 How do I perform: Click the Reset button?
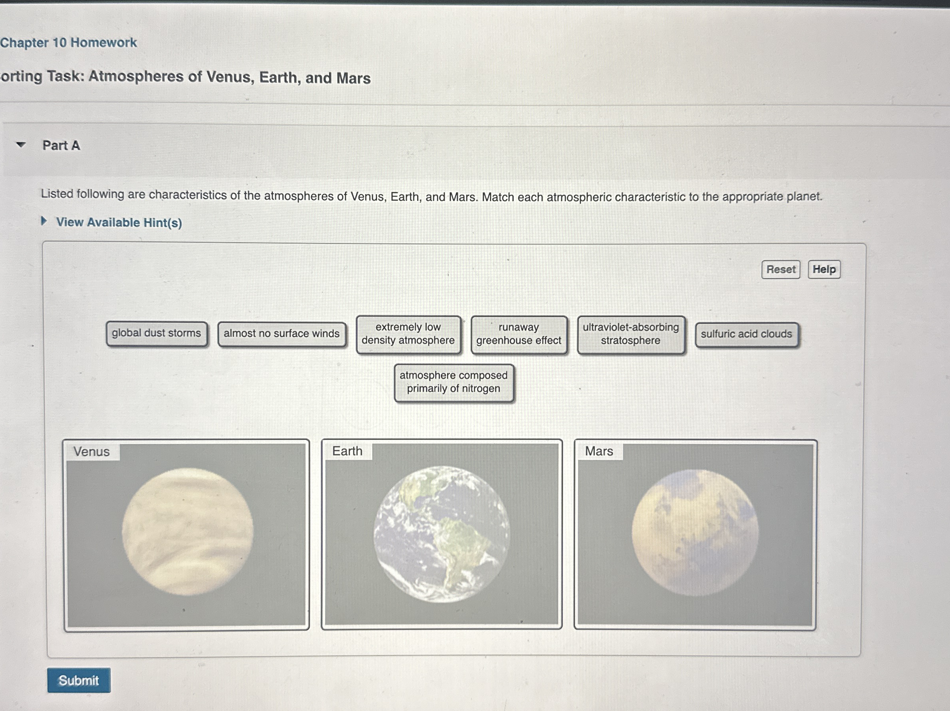(780, 269)
